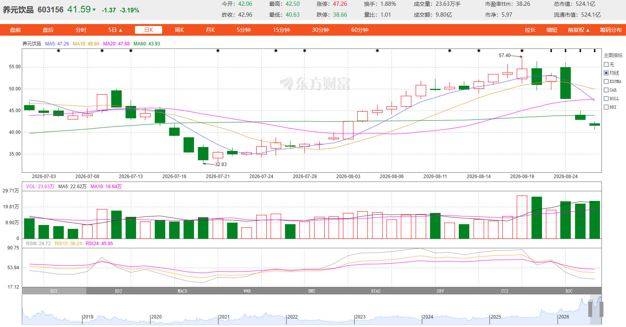Click the left handle of timeline range slider
This screenshot has width=626, height=327.
pyautogui.click(x=590, y=310)
